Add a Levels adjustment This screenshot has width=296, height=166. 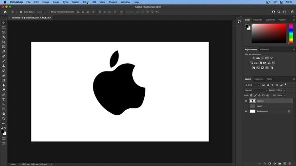(258, 58)
